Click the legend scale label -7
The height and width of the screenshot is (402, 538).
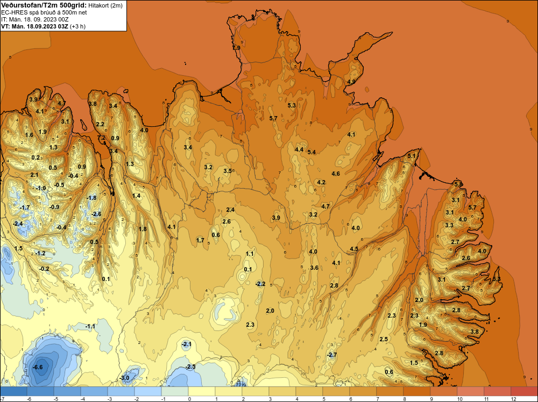(x=3, y=399)
